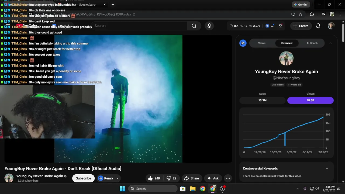Select the Overview tab in vidIQ panel
The width and height of the screenshot is (345, 194).
pos(287,43)
